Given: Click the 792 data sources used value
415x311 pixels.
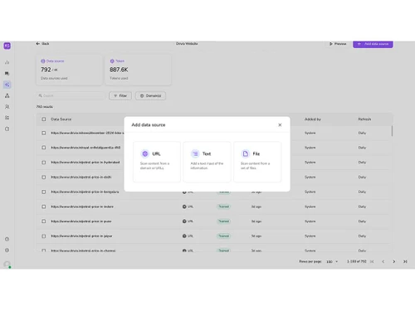Looking at the screenshot, I should 46,70.
